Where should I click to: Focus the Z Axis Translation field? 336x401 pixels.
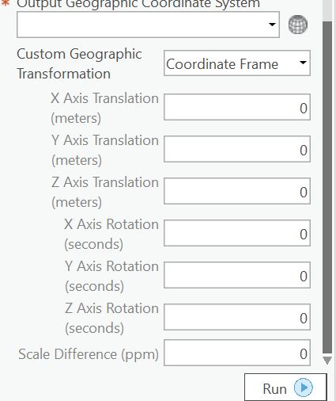click(237, 191)
